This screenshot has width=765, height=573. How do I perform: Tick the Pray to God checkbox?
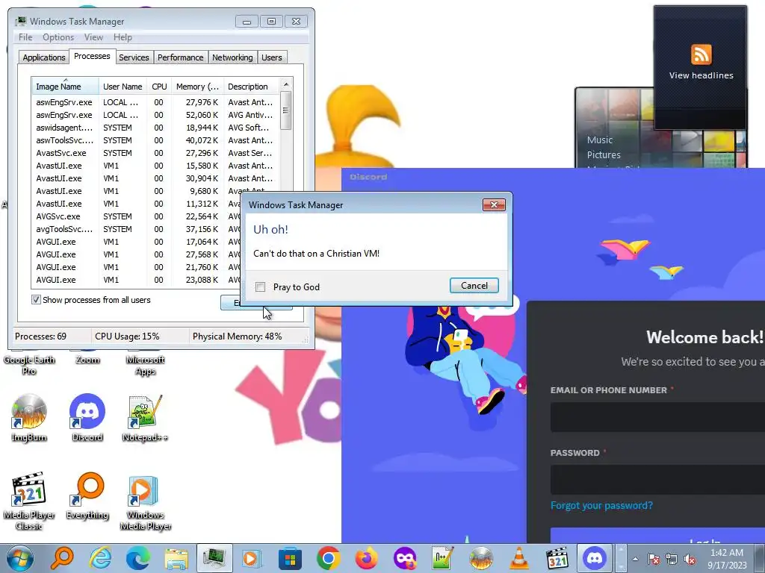(x=261, y=287)
